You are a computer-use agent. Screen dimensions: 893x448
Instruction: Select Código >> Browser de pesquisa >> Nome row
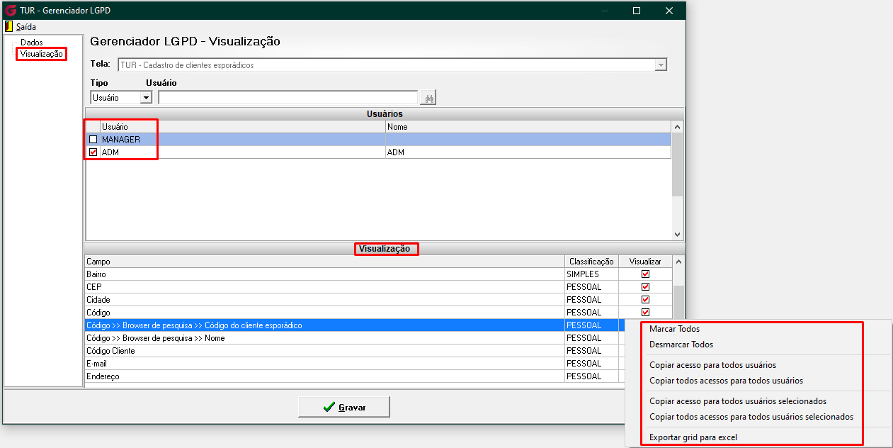pos(324,338)
